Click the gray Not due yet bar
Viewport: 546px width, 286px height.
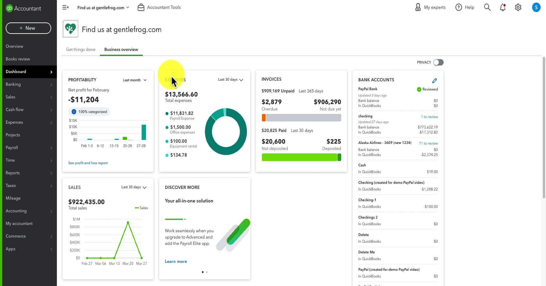click(x=303, y=118)
